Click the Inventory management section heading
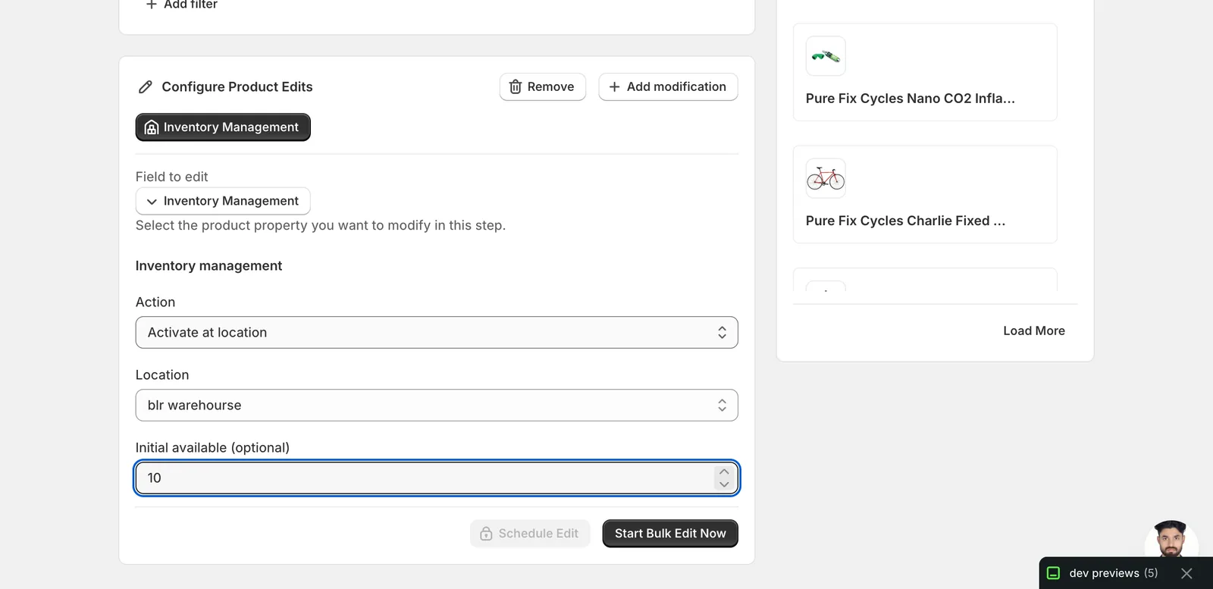1213x589 pixels. (x=208, y=266)
